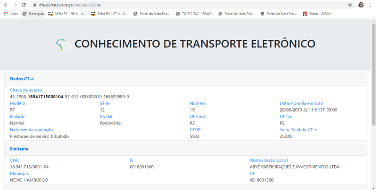376x190 pixels.
Task: Click CNPJ value 18.941.715/0001-04
Action: tap(29, 167)
